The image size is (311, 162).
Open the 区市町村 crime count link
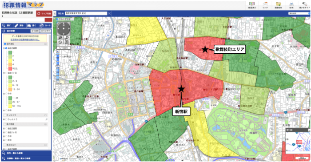(x=25, y=40)
